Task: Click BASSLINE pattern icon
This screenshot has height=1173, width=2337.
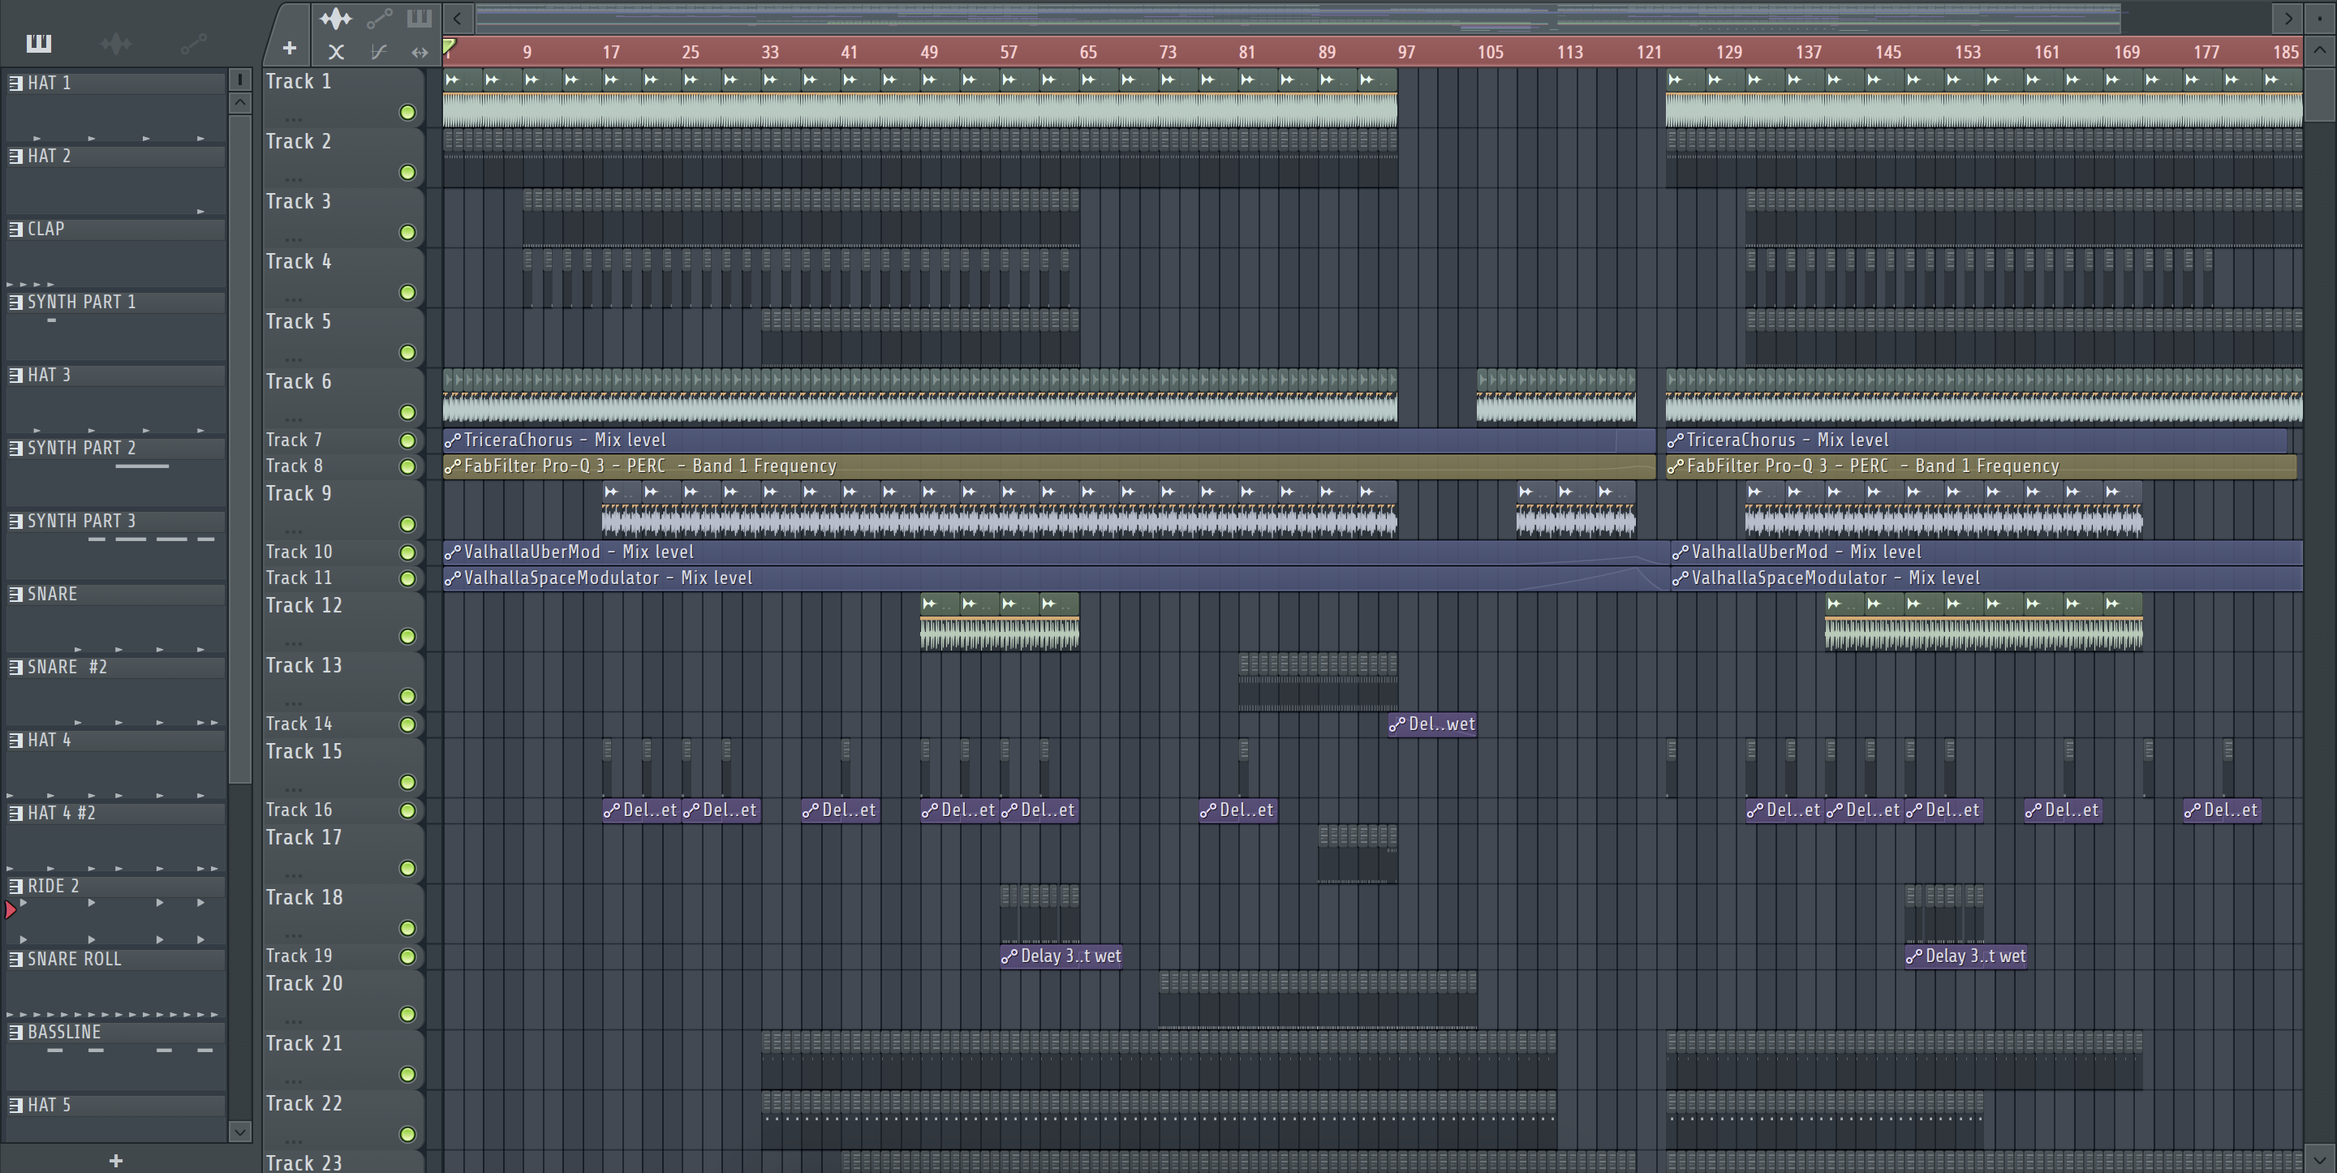Action: (15, 1033)
